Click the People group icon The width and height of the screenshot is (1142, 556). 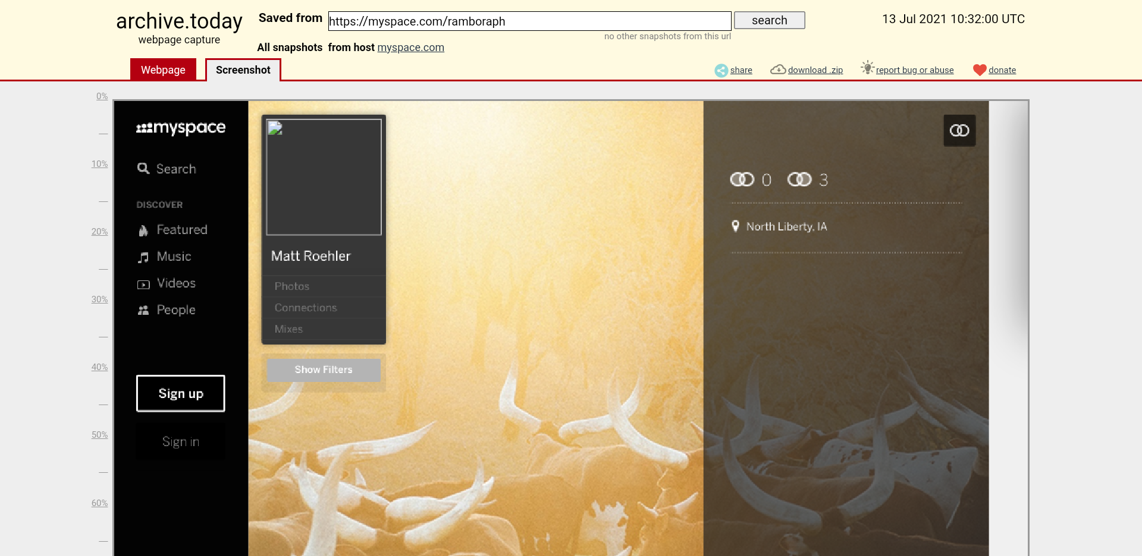tap(143, 310)
